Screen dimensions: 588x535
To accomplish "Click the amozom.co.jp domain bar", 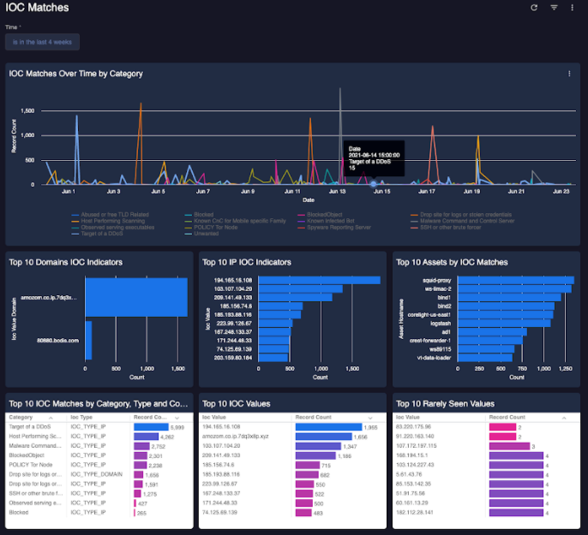I will click(136, 297).
